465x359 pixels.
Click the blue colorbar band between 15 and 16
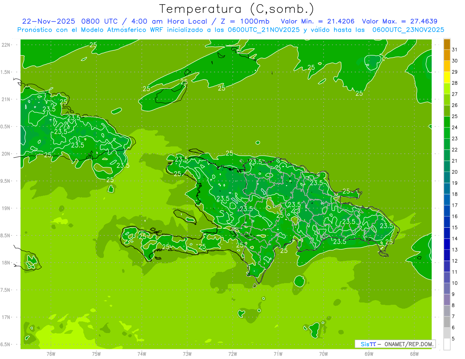[447, 222]
